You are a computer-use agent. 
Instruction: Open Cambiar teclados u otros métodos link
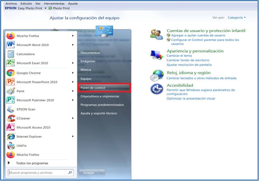[x=201, y=78]
